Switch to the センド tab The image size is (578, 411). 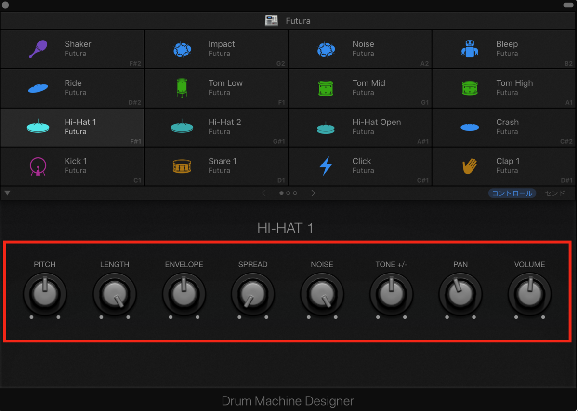click(555, 193)
